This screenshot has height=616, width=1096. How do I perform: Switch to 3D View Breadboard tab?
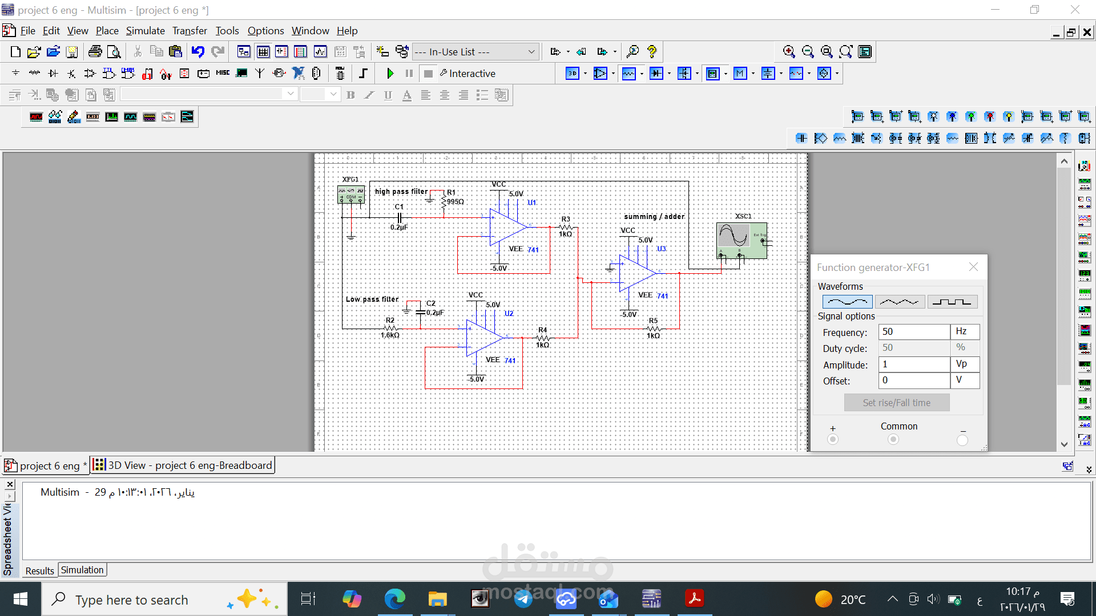pos(183,465)
